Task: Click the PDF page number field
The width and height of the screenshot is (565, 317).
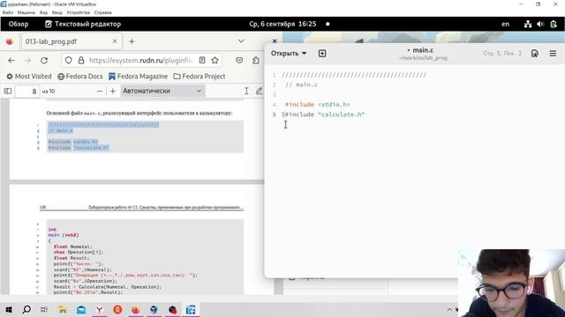Action: coord(27,92)
